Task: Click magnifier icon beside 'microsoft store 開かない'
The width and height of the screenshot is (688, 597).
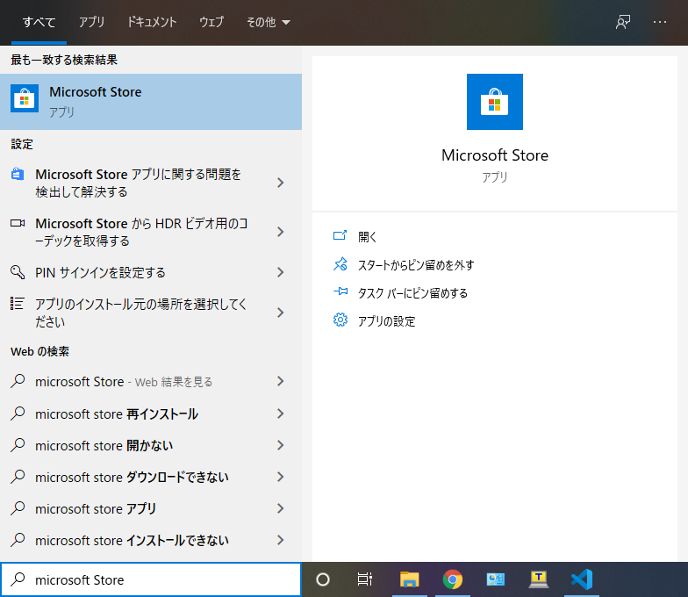Action: 18,444
